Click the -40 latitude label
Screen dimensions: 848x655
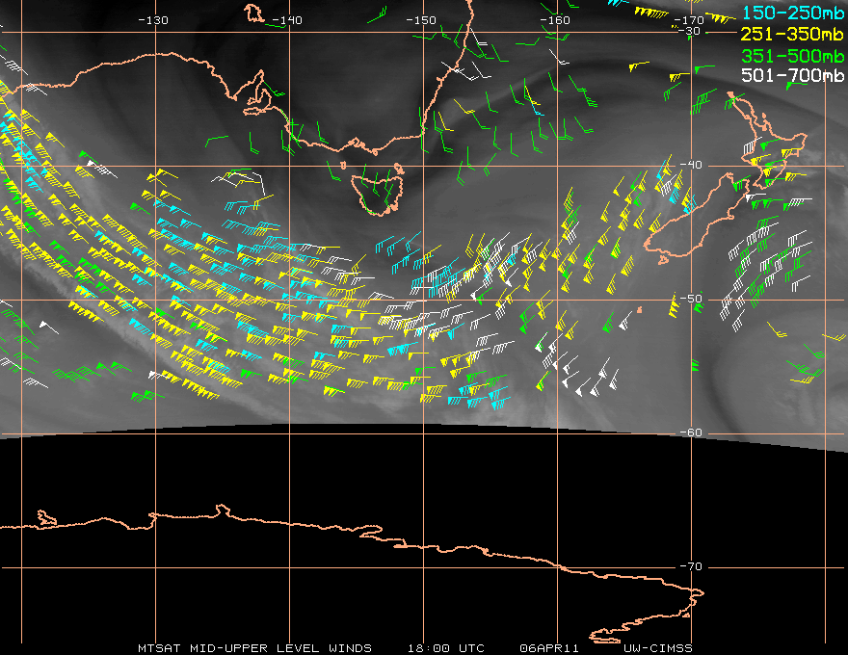[x=691, y=165]
